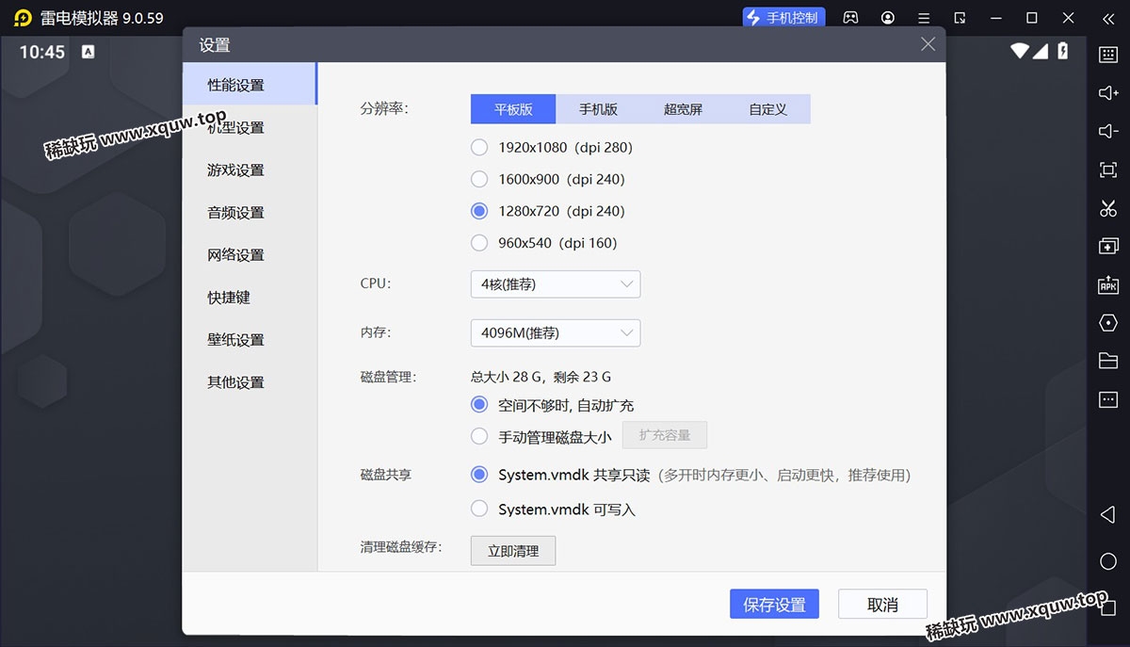Click the scissors screenshot icon

click(x=1108, y=208)
